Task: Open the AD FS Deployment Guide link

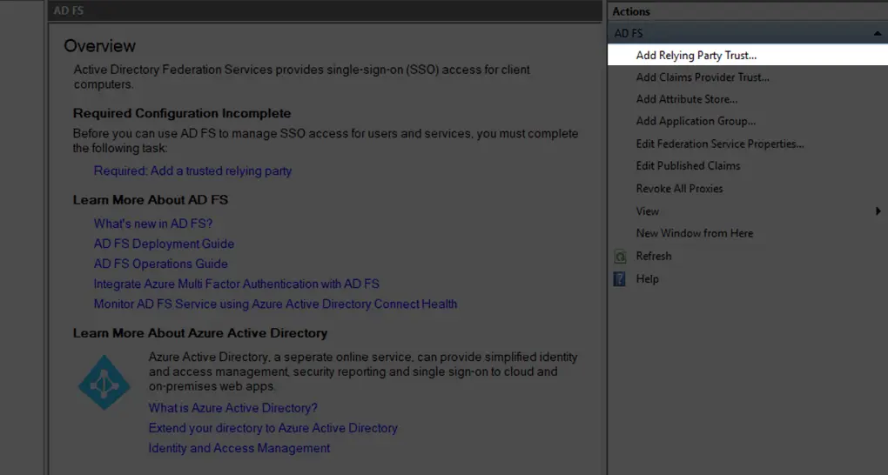Action: [x=164, y=244]
